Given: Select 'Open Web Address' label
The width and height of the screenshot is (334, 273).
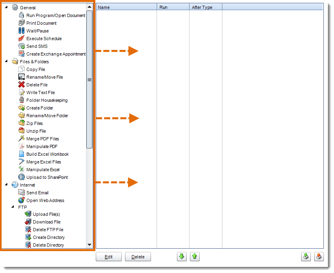Looking at the screenshot, I should pyautogui.click(x=45, y=200).
